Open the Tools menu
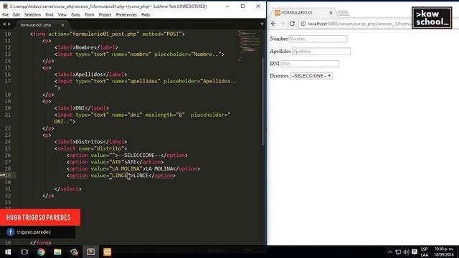This screenshot has height=258, width=459. (89, 14)
